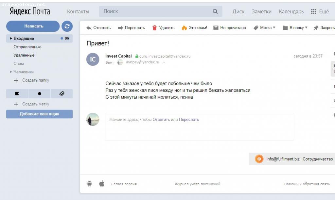Click the IC sender avatar
Image resolution: width=335 pixels, height=200 pixels.
point(93,59)
